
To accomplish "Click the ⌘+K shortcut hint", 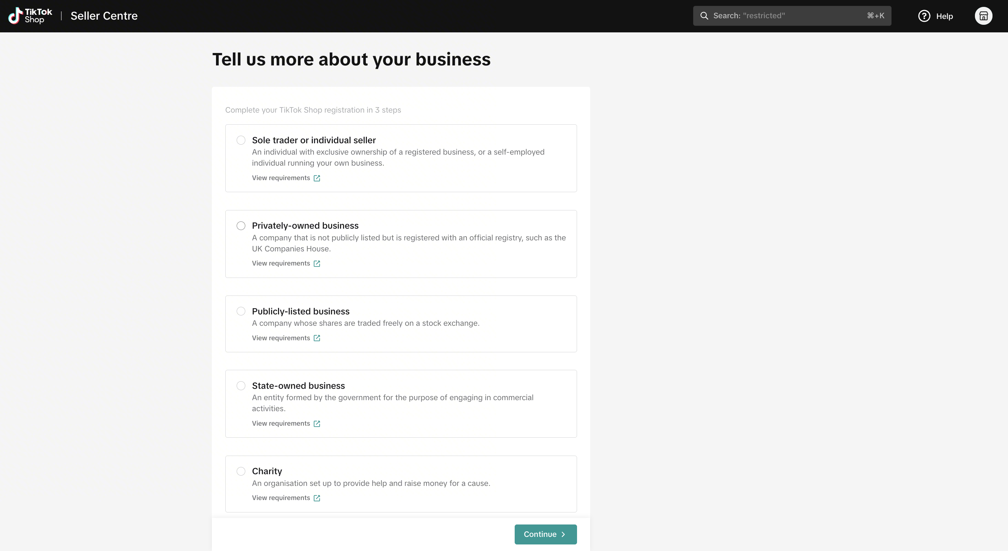I will click(x=875, y=15).
